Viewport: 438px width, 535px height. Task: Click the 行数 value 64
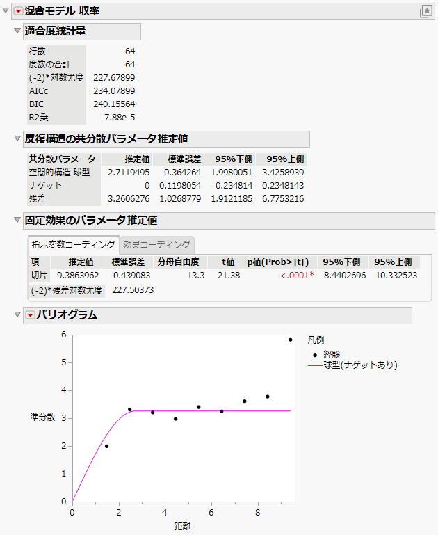coord(130,51)
